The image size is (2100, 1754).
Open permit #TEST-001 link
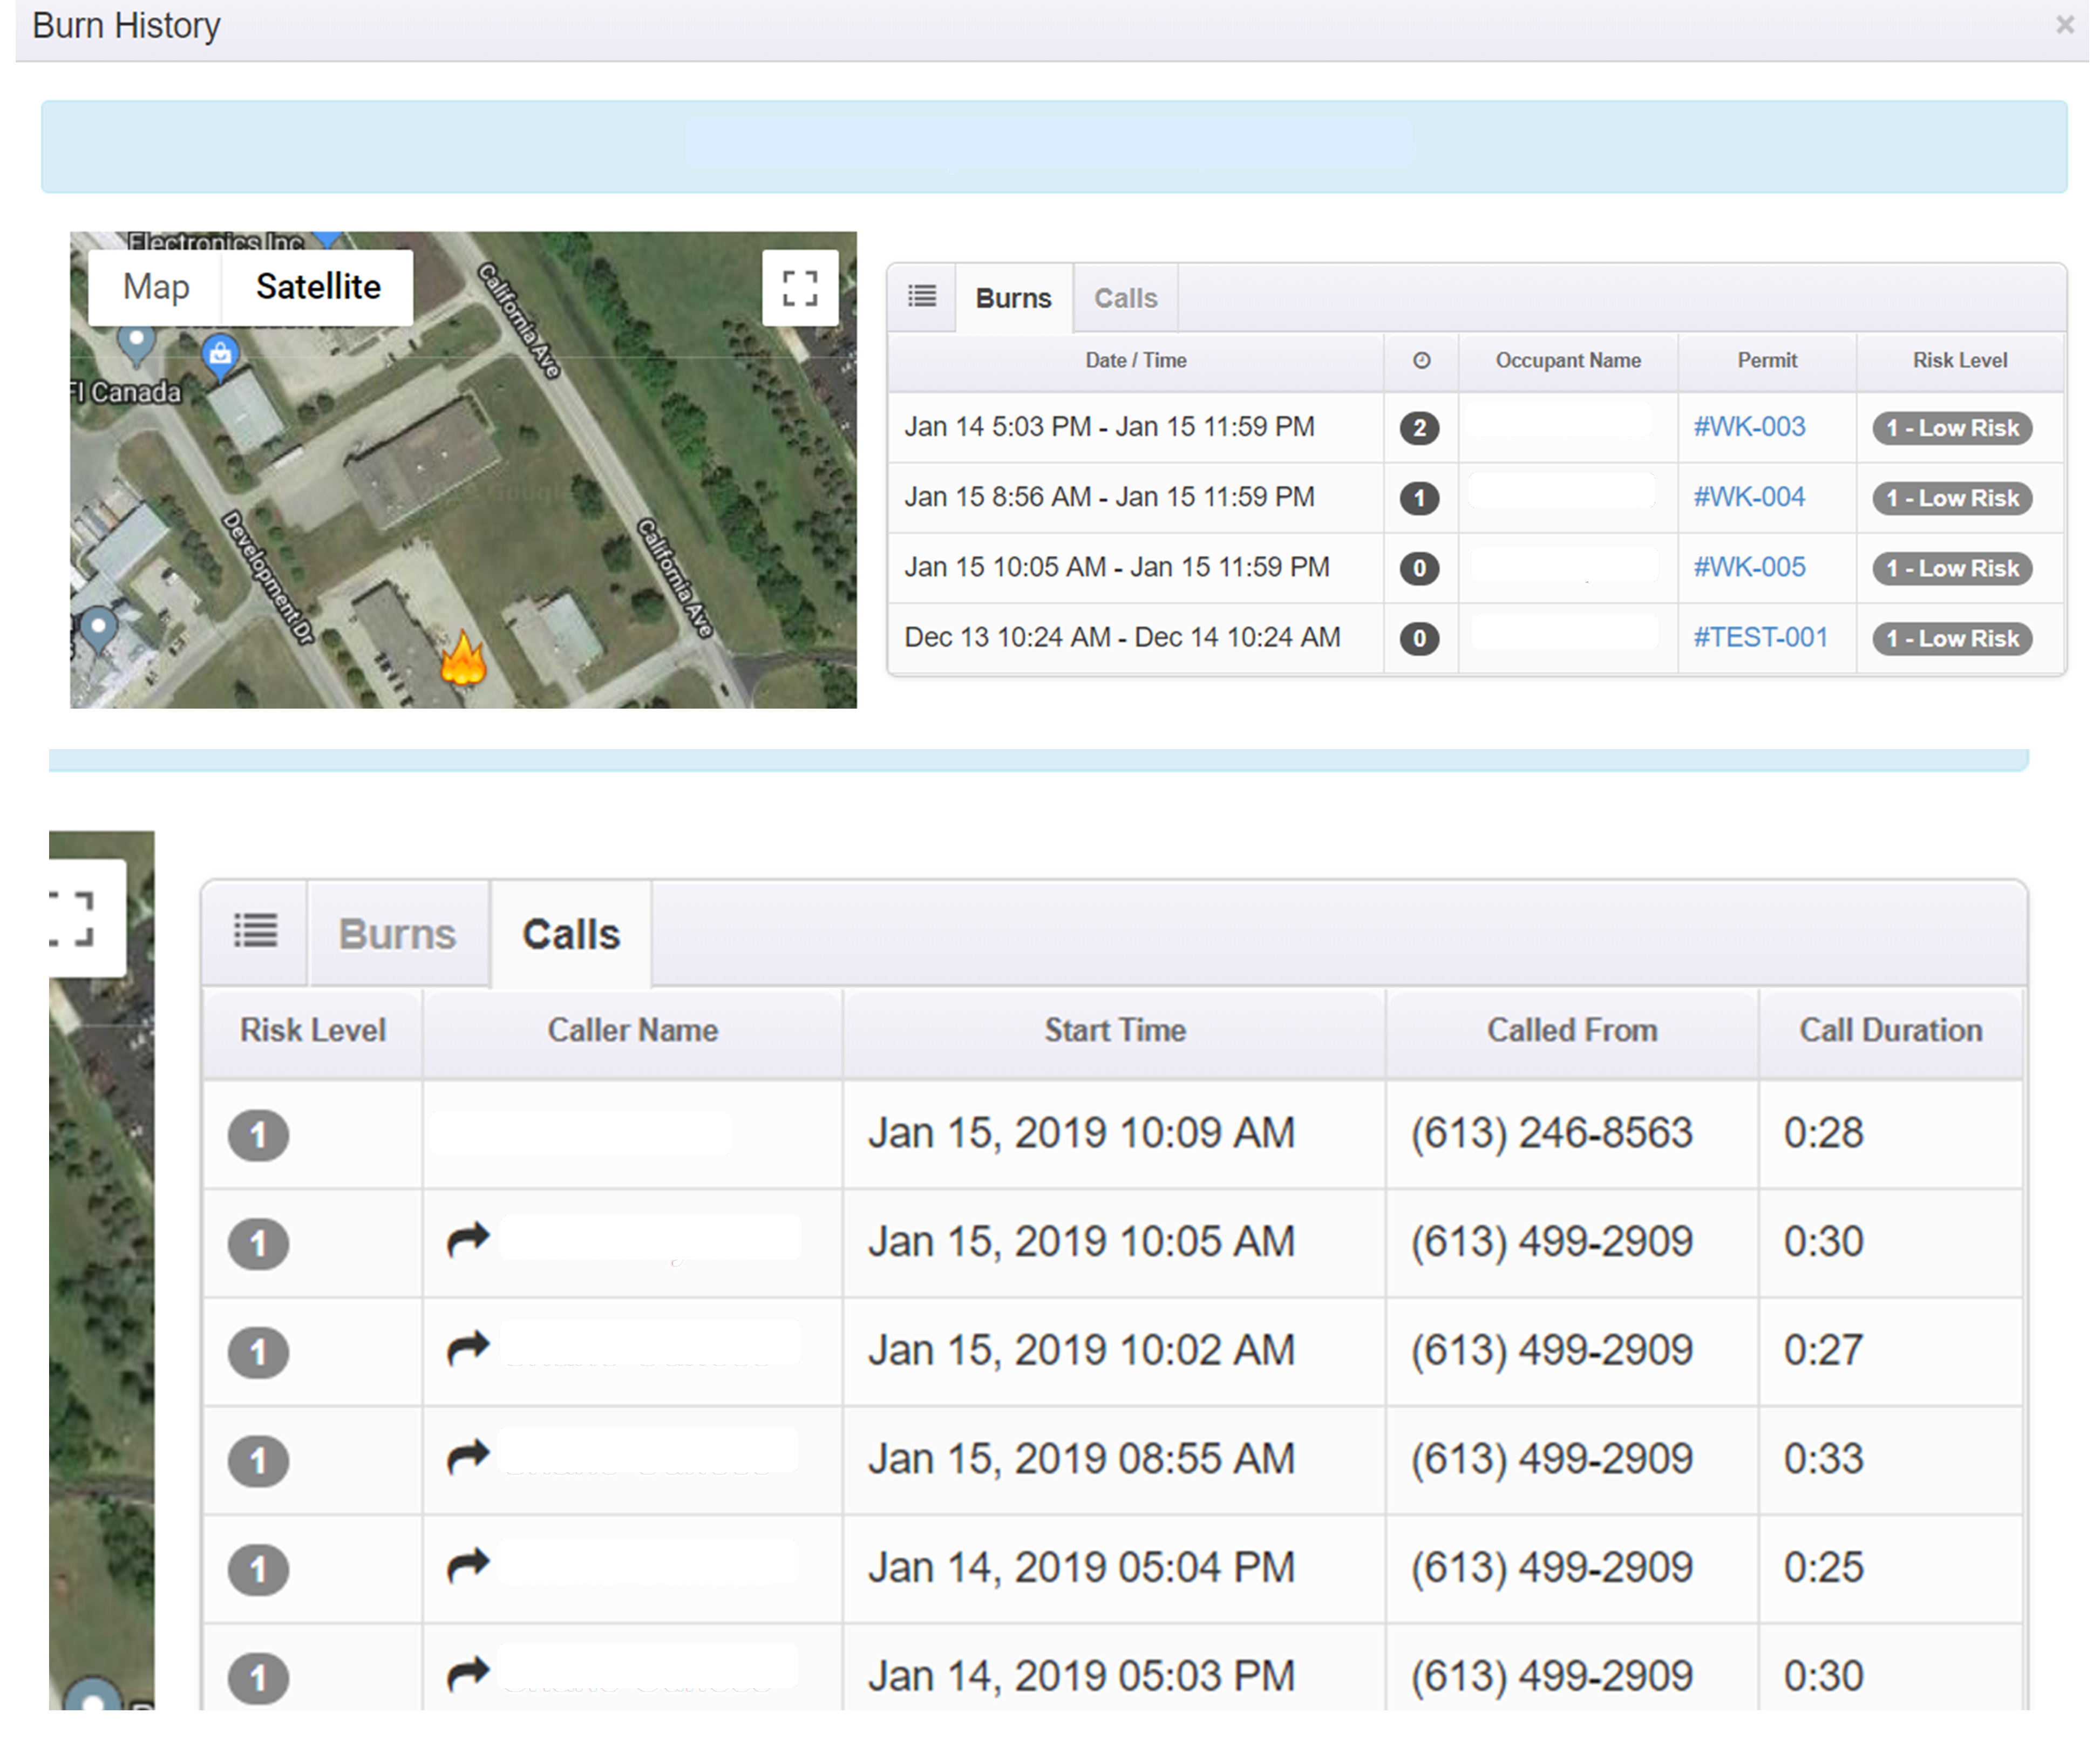coord(1759,637)
